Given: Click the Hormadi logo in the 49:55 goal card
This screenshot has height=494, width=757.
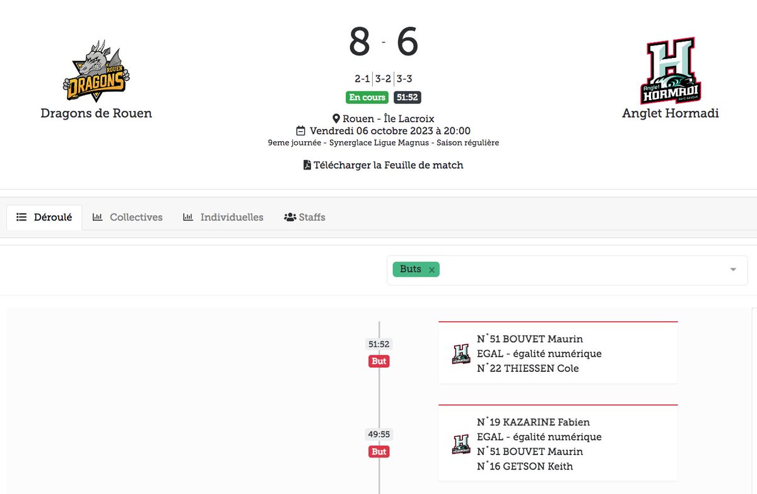Looking at the screenshot, I should (x=461, y=444).
